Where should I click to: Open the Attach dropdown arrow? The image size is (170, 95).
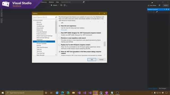click(59, 5)
